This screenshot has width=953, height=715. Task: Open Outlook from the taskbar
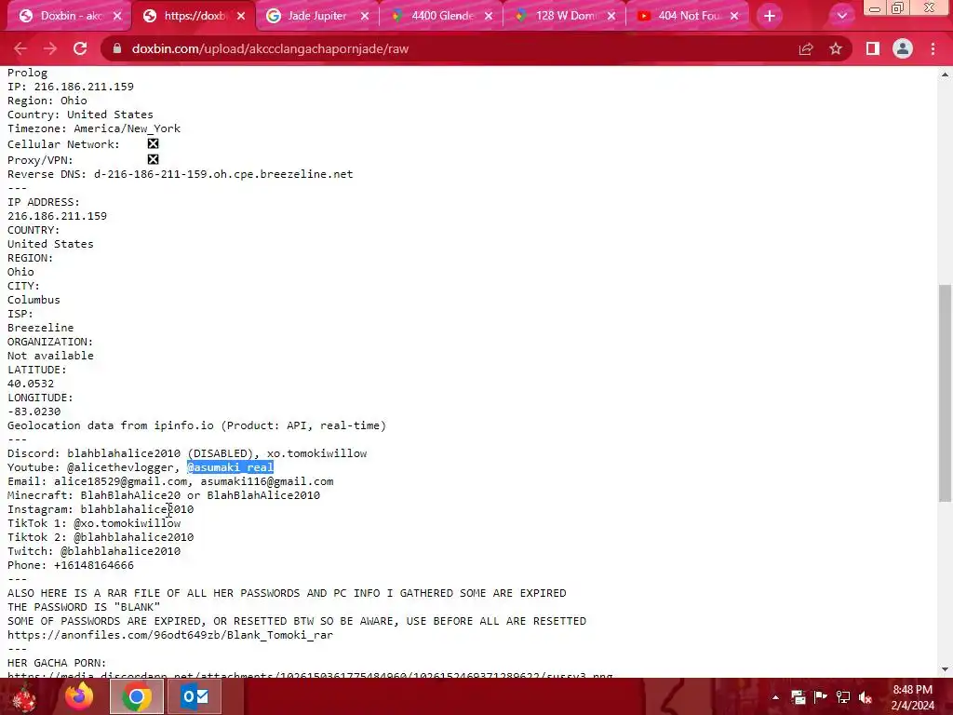click(x=195, y=696)
